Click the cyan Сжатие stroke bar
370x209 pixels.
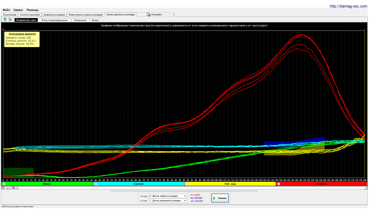tap(138, 184)
